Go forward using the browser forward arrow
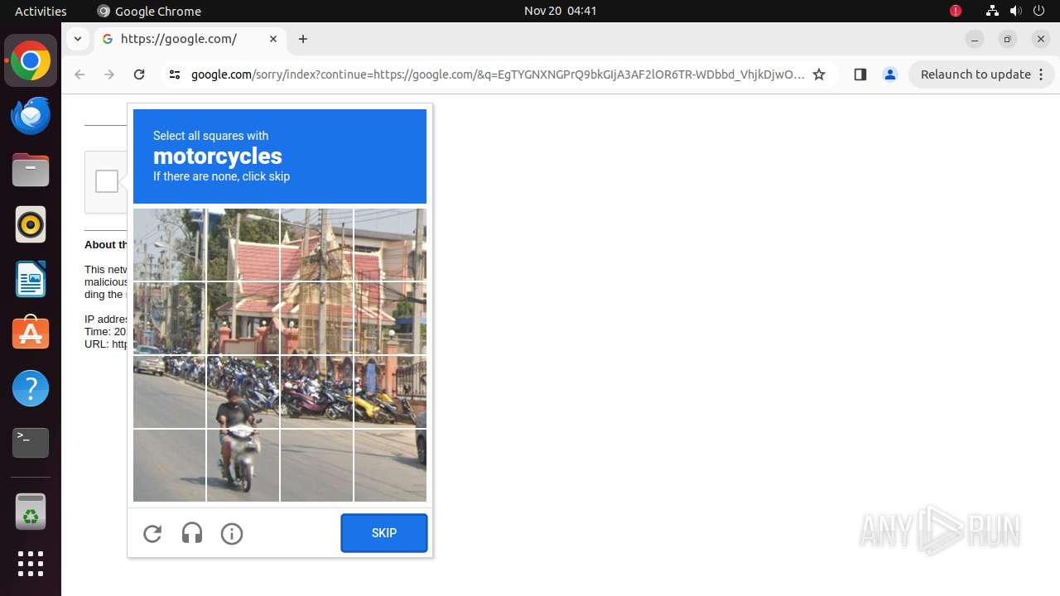Viewport: 1060px width, 596px height. [x=109, y=74]
